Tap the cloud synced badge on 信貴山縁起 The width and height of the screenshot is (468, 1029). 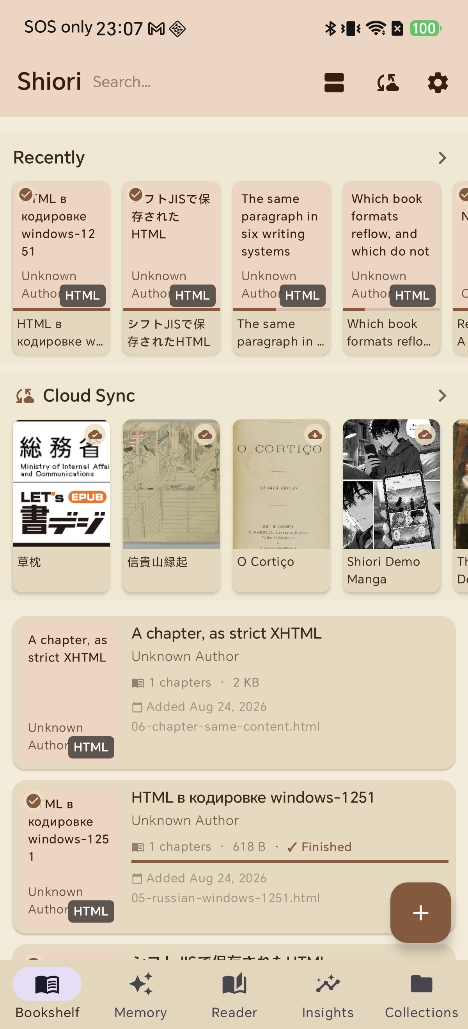[x=205, y=434]
